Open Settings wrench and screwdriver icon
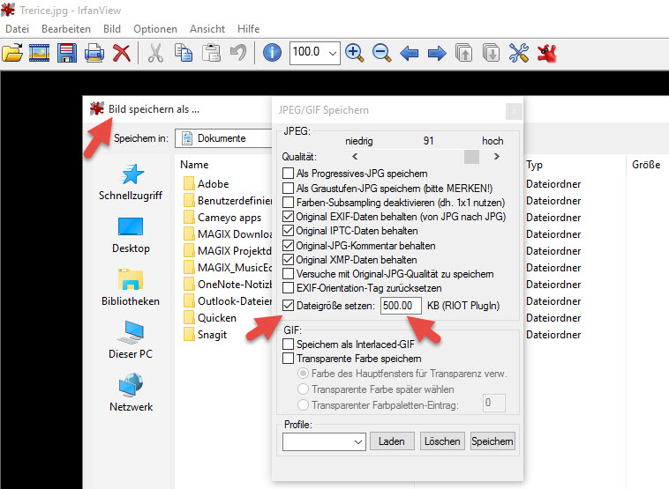 519,53
